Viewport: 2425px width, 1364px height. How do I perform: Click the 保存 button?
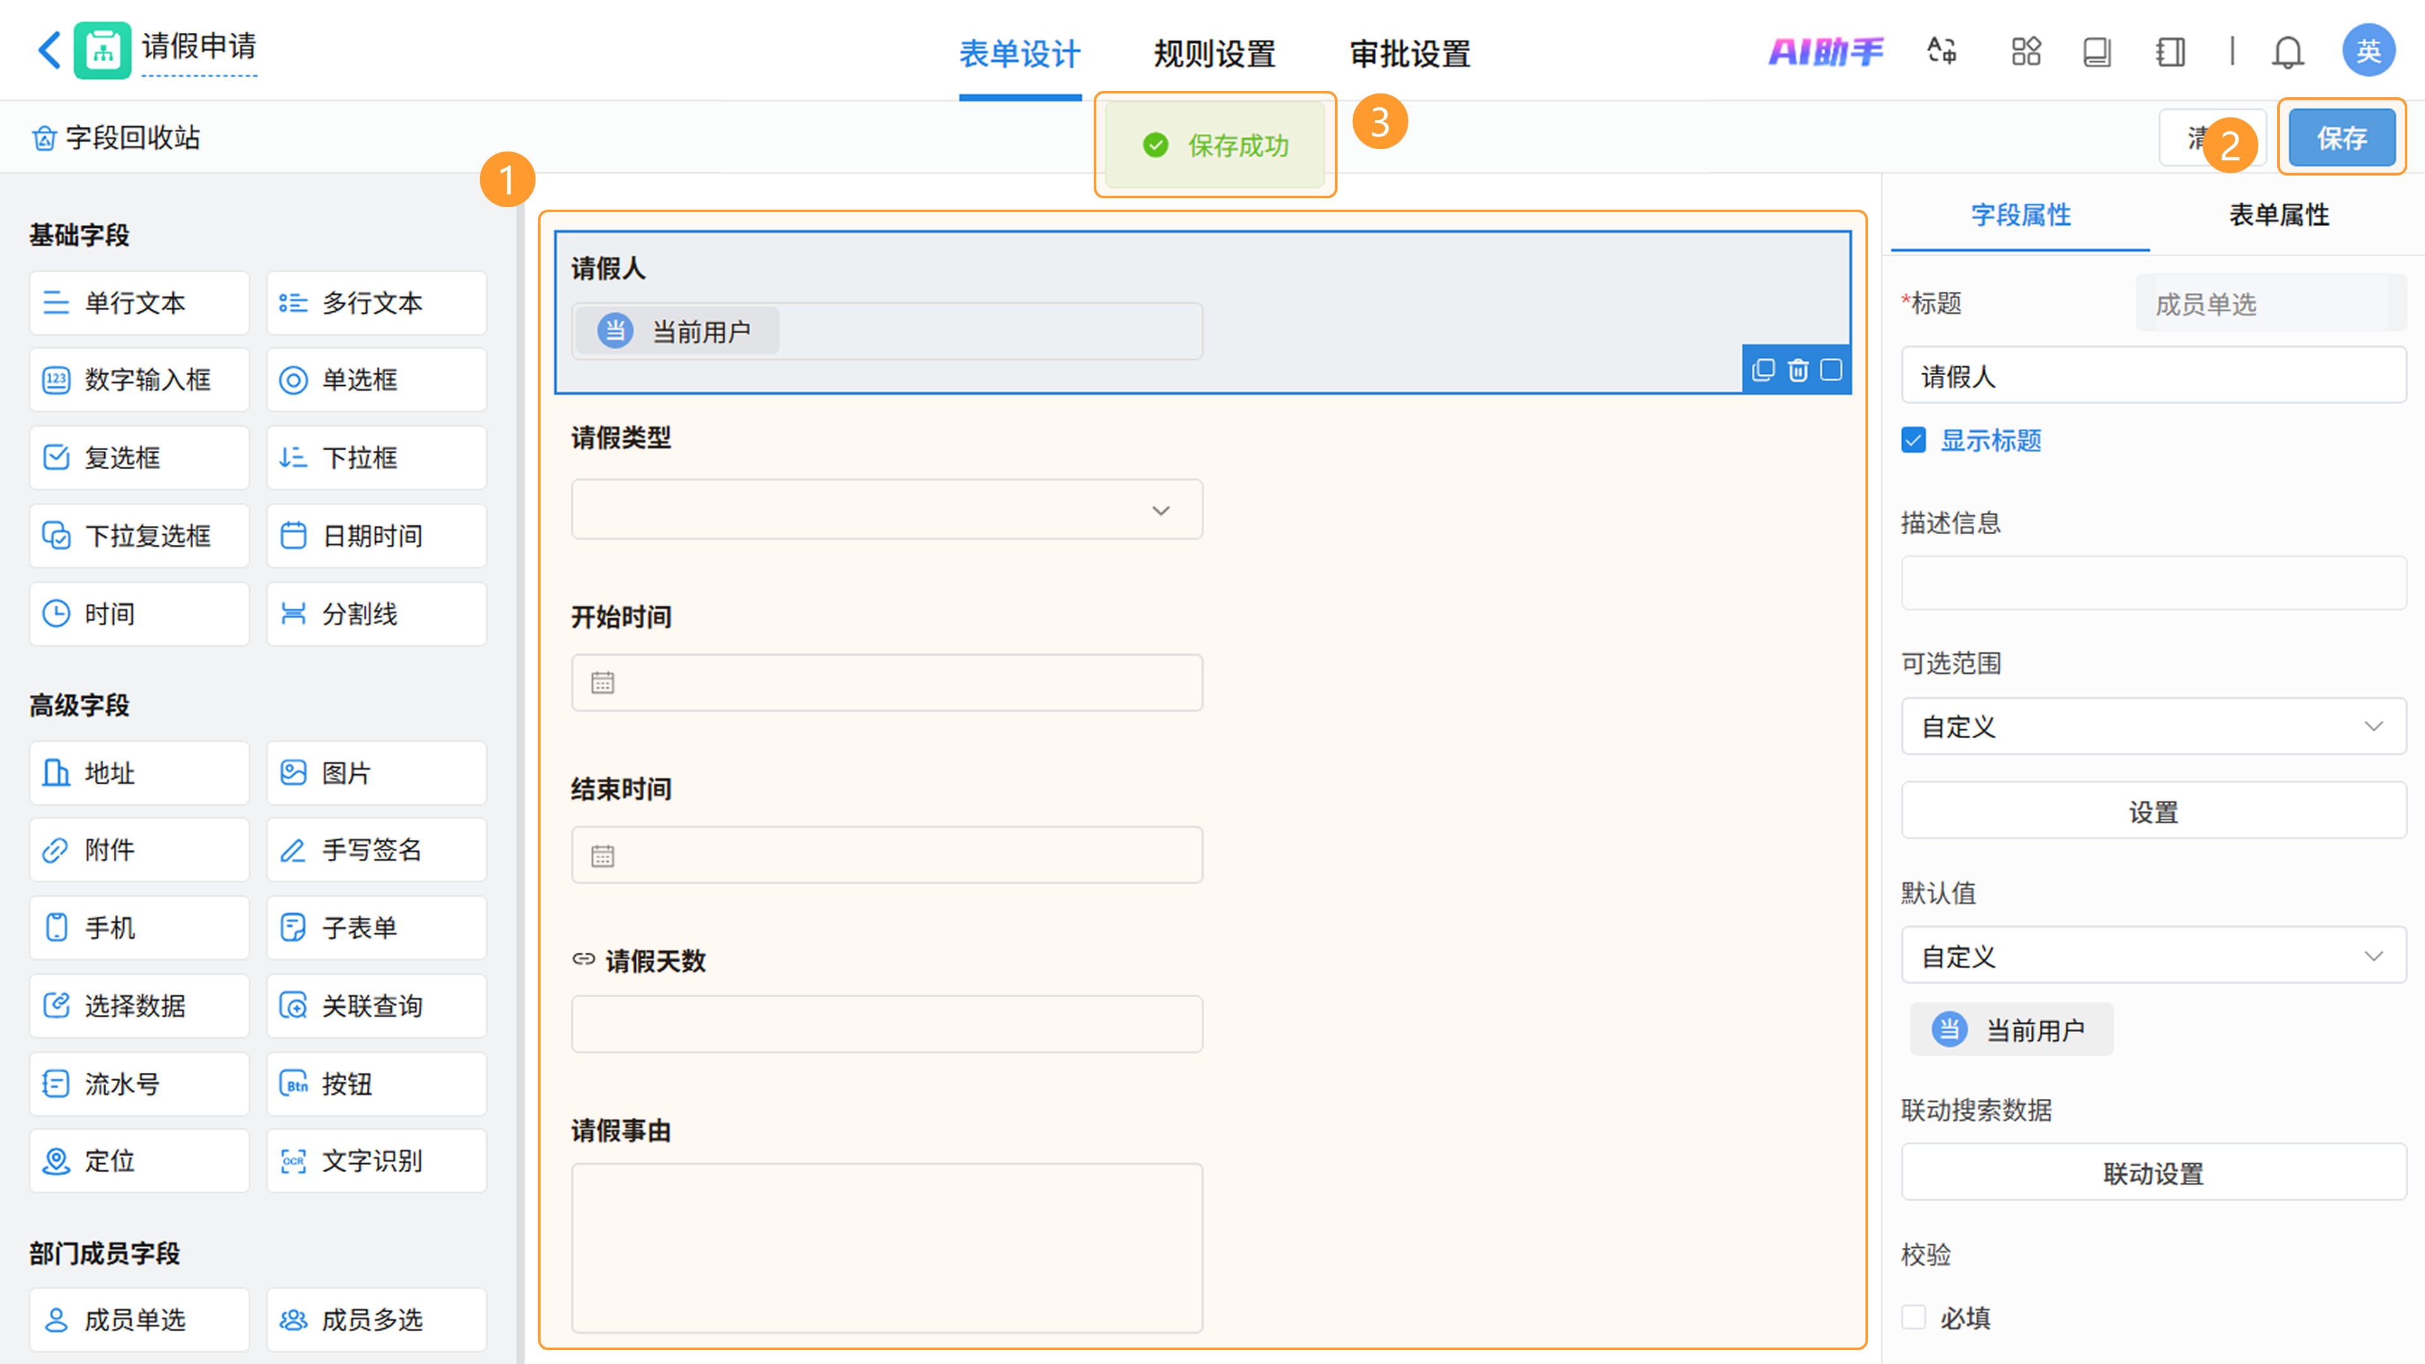[2341, 138]
